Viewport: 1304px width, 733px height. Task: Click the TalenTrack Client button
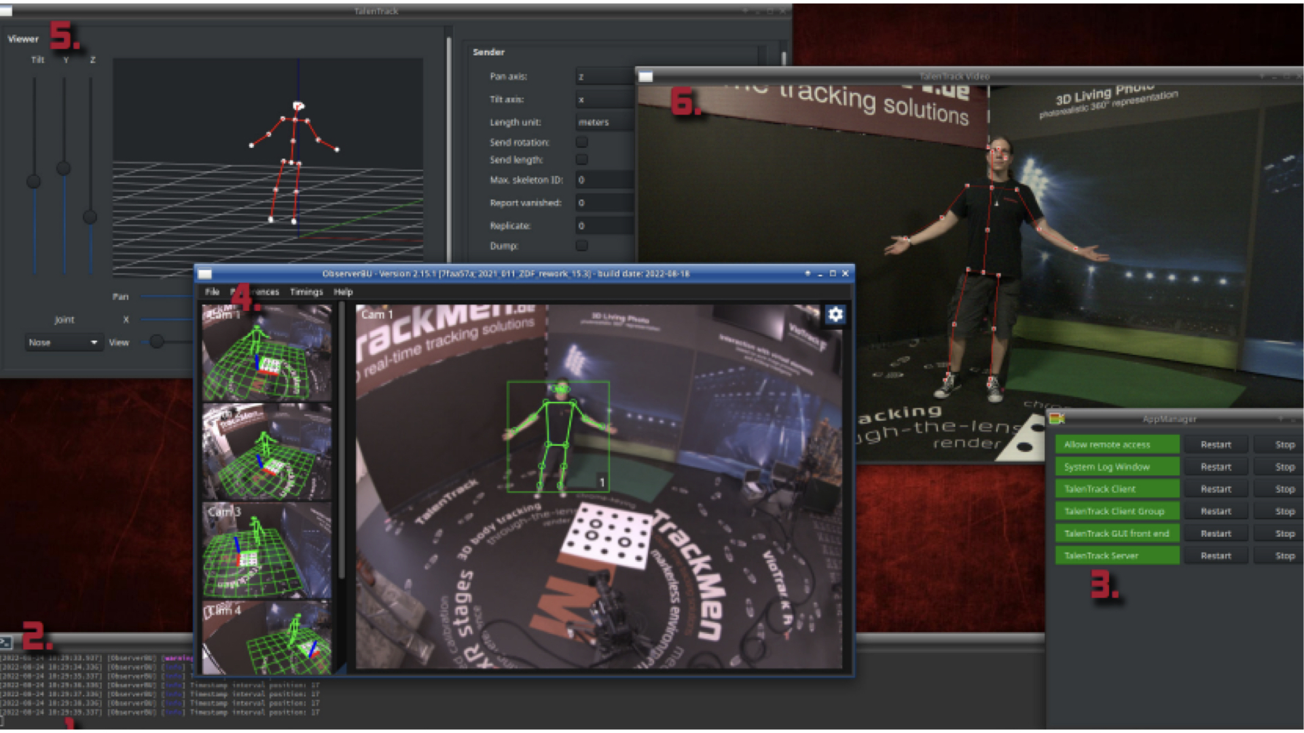pyautogui.click(x=1117, y=489)
